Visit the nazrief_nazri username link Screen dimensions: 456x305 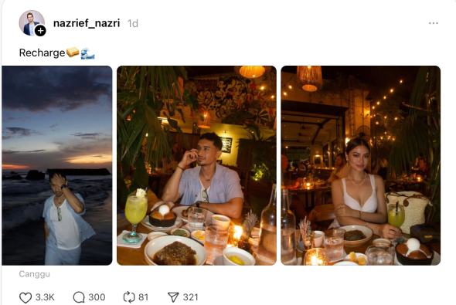click(x=87, y=23)
